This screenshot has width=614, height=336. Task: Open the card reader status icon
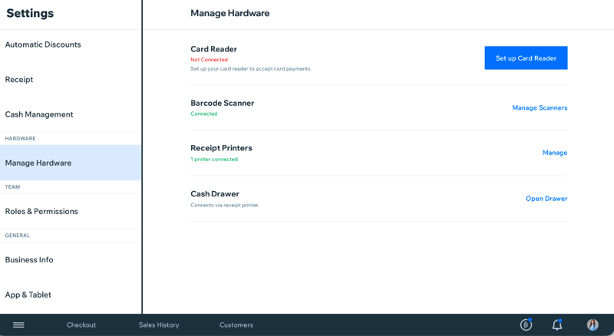(526, 324)
